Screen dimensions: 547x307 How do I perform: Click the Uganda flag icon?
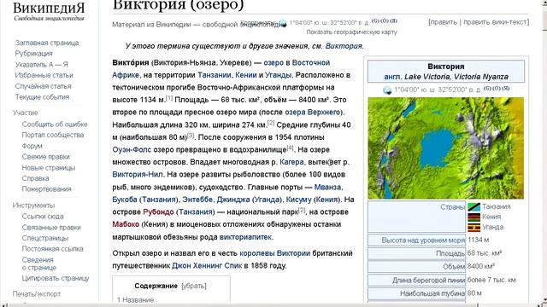click(473, 228)
